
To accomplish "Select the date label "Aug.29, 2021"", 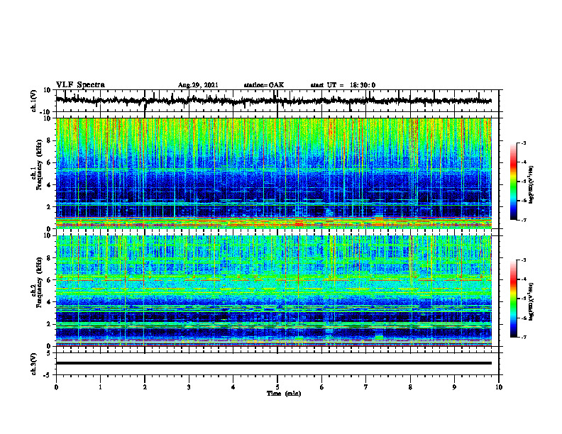I will pos(198,85).
